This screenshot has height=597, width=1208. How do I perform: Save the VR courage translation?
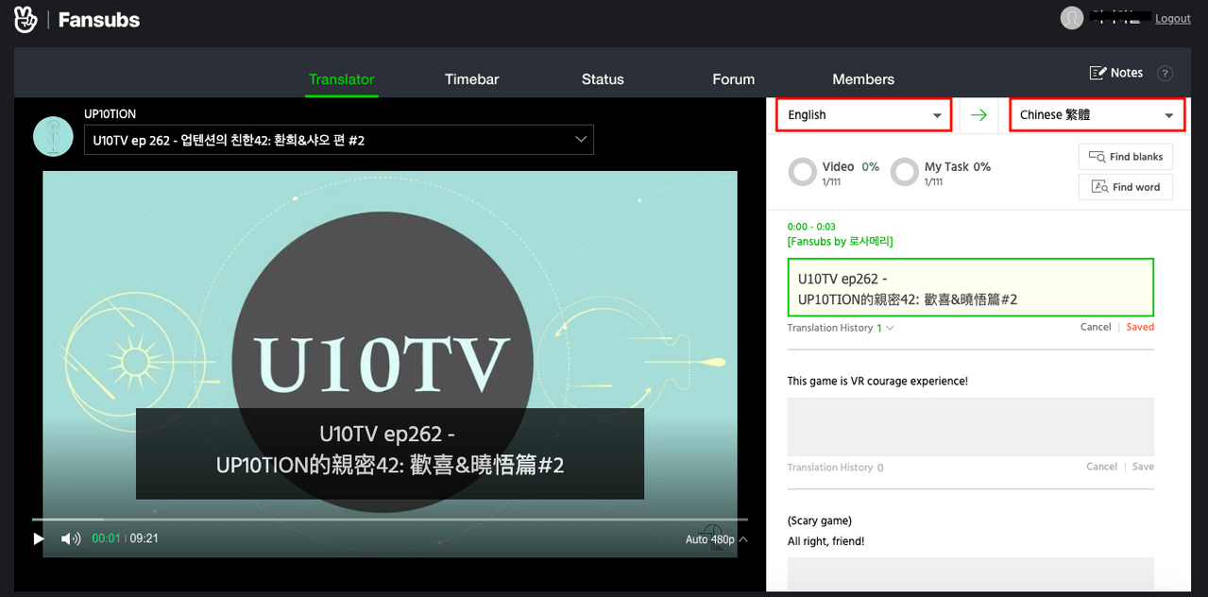[1143, 467]
